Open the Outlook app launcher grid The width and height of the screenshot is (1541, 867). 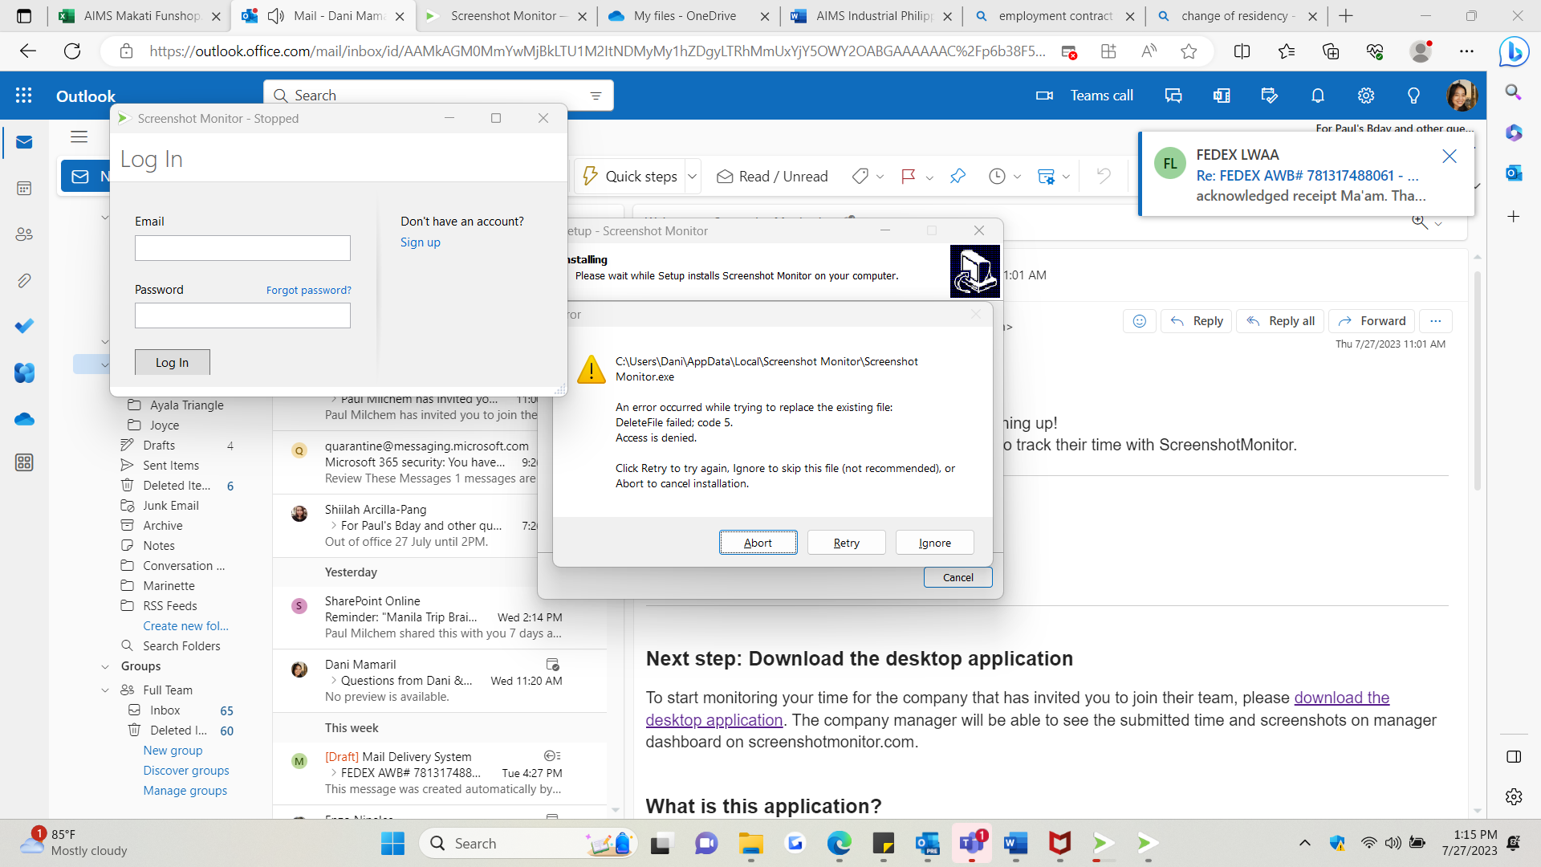[x=24, y=96]
